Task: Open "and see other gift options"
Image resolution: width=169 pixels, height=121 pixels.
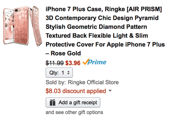Action: (74, 112)
